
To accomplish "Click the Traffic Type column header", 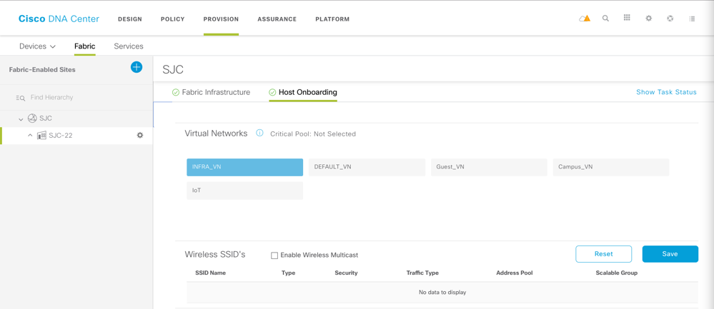I will 422,273.
